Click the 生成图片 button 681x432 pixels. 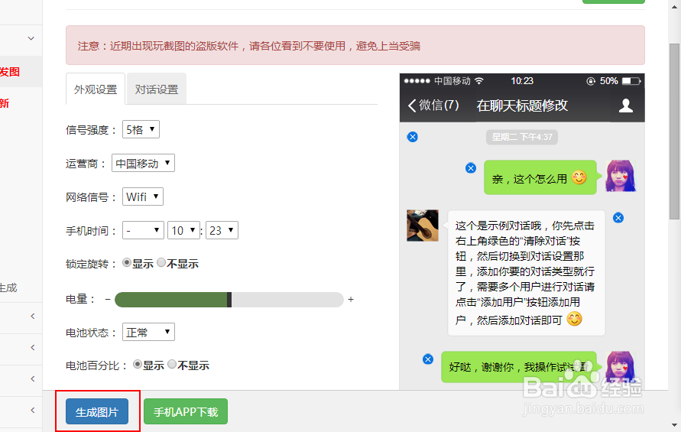(97, 411)
